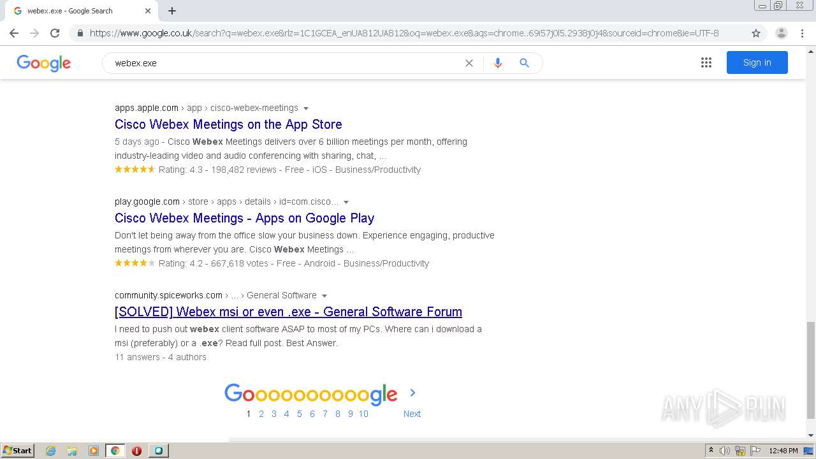Click the Next results link

point(412,414)
